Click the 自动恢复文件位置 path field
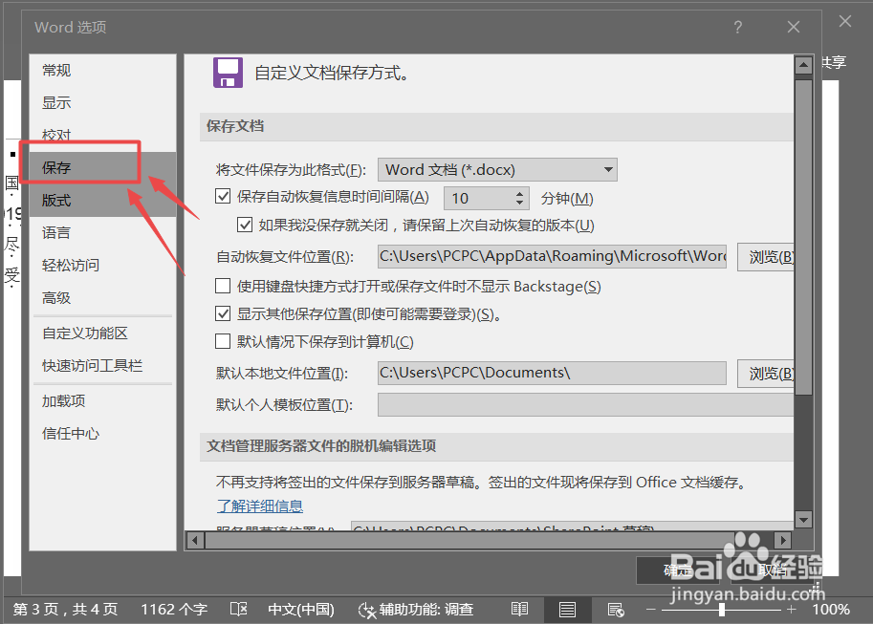Viewport: 873px width, 624px height. pos(552,256)
